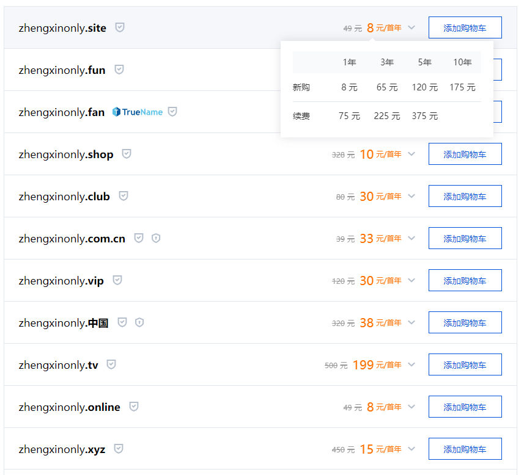524x475 pixels.
Task: Click shield-check icon next to zhengxinonly.online
Action: (x=134, y=407)
